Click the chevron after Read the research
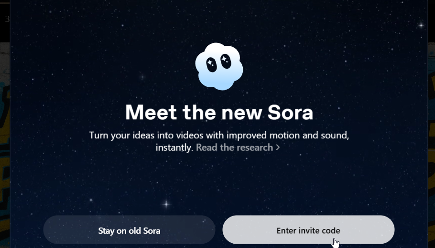 [x=277, y=147]
